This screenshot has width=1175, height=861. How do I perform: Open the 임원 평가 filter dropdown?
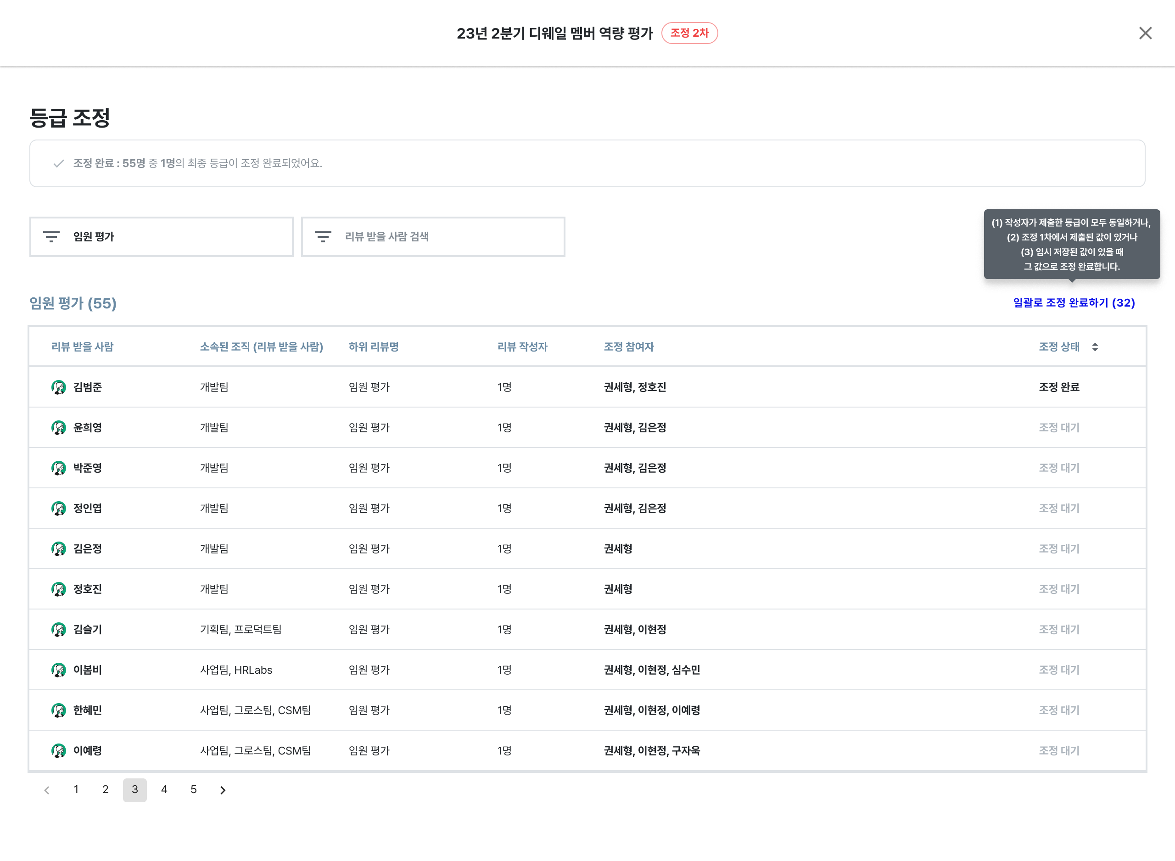click(x=162, y=237)
